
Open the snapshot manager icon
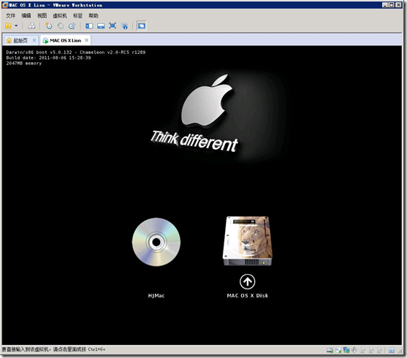pyautogui.click(x=72, y=26)
